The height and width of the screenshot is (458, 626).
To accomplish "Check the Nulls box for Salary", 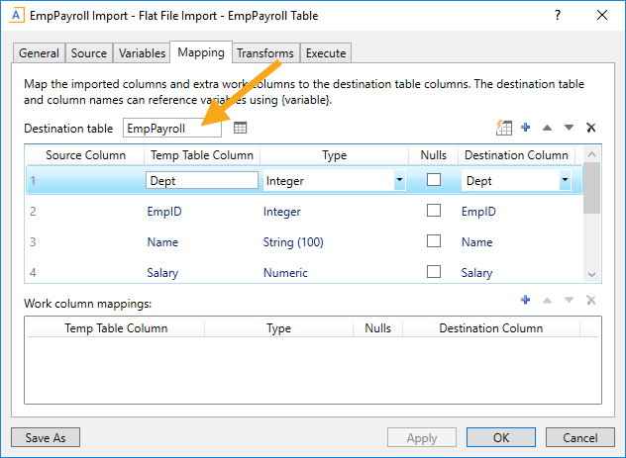I will point(433,272).
